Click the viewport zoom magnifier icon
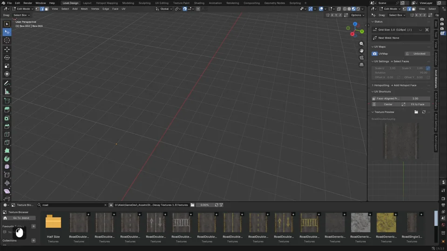This screenshot has width=447, height=251. coord(361,44)
